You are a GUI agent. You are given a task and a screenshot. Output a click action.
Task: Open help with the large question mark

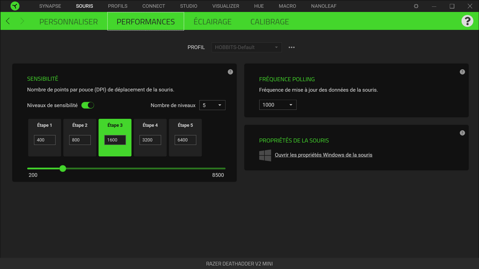467,21
